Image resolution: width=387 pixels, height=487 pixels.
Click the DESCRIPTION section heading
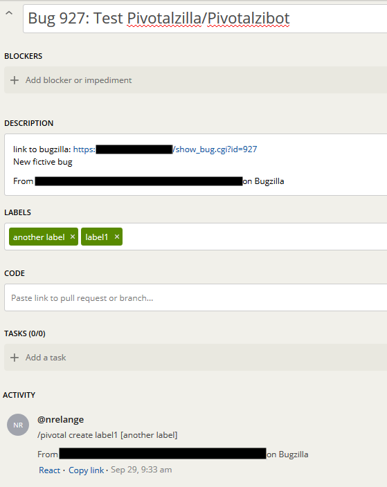[29, 123]
